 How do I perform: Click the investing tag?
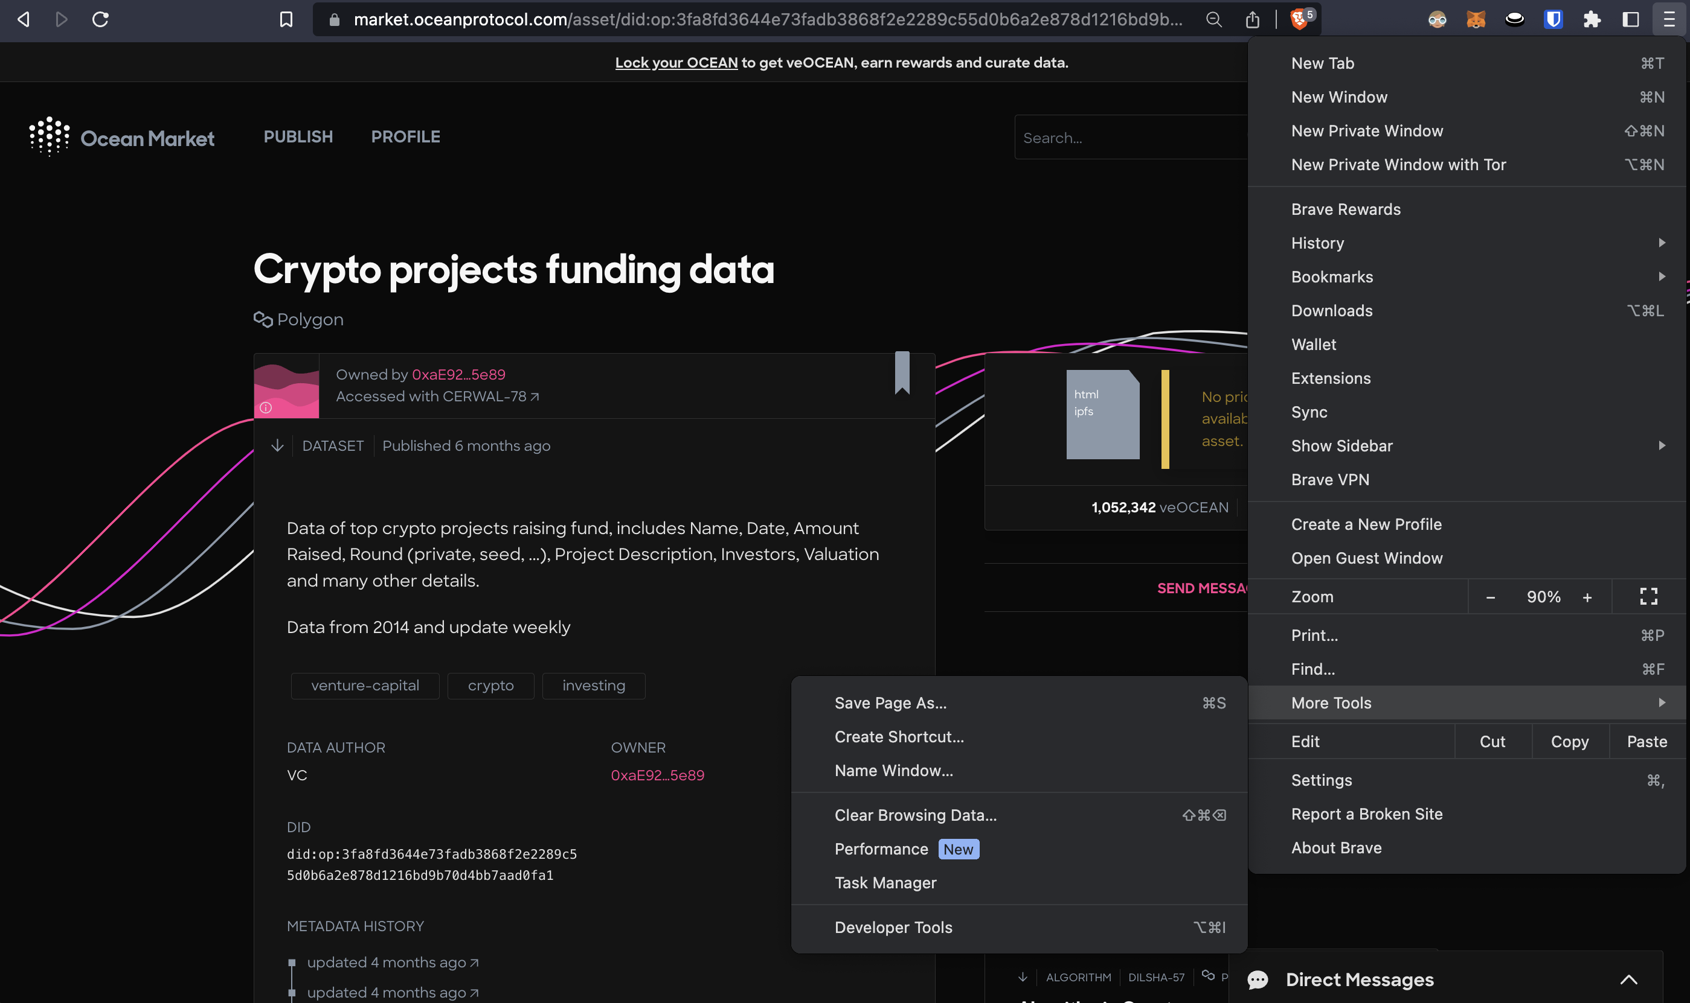(x=594, y=686)
